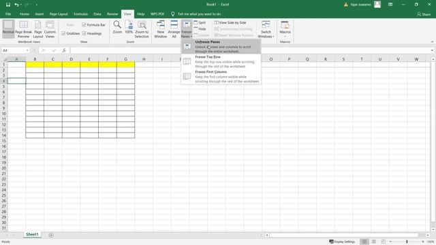The width and height of the screenshot is (436, 245).
Task: Choose Unfreeze Panes from the menu
Action: [x=221, y=46]
